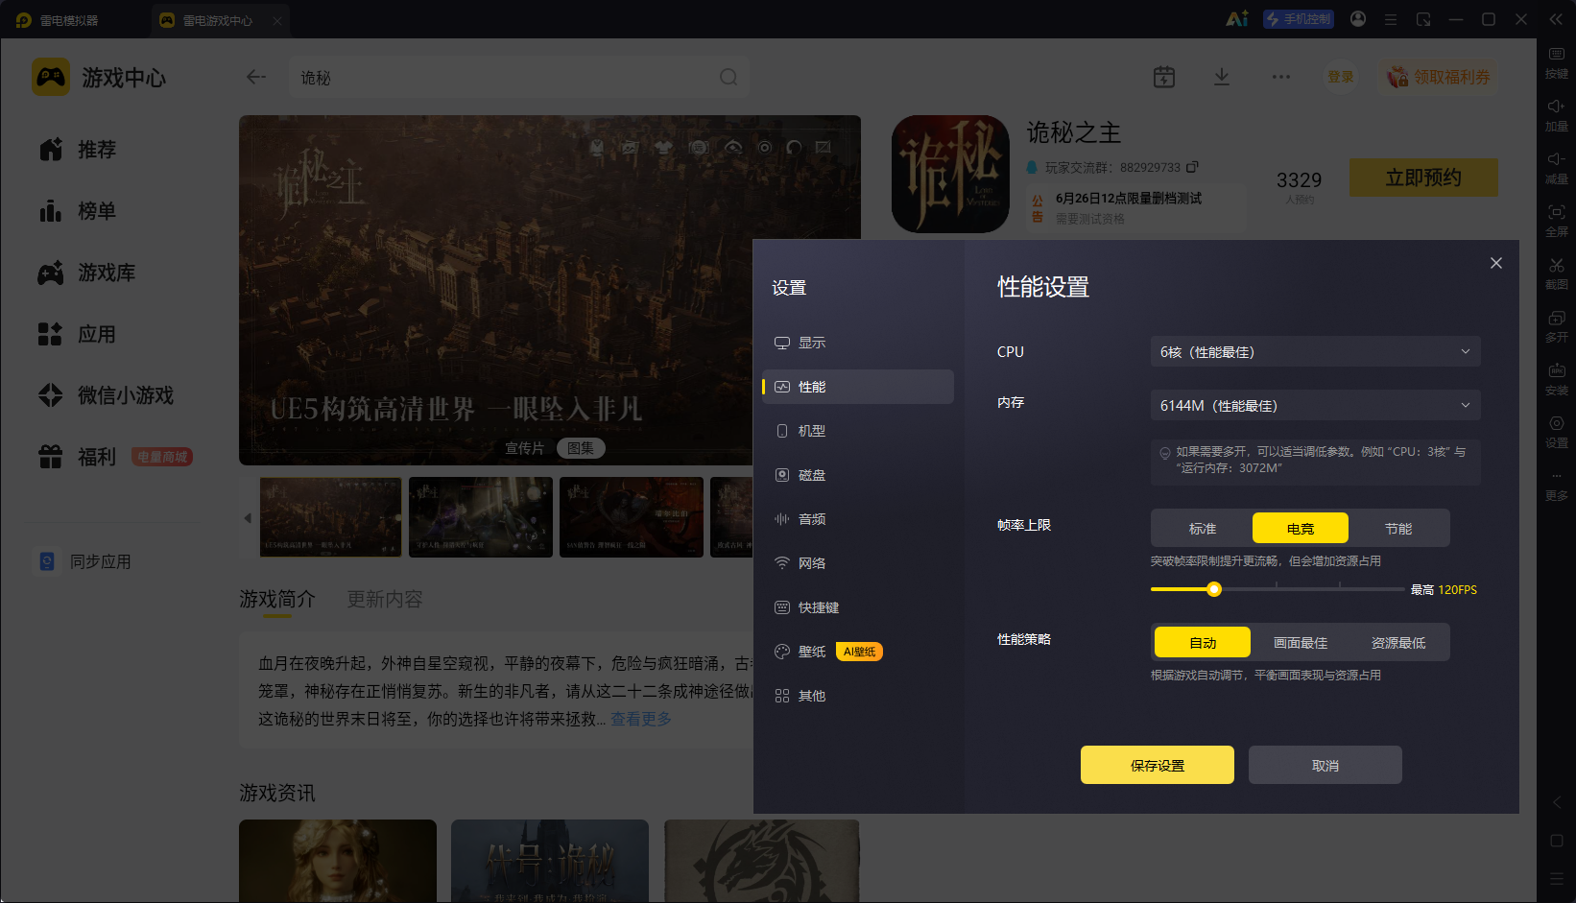This screenshot has height=903, width=1576.
Task: Open the 机型 settings section
Action: (x=857, y=431)
